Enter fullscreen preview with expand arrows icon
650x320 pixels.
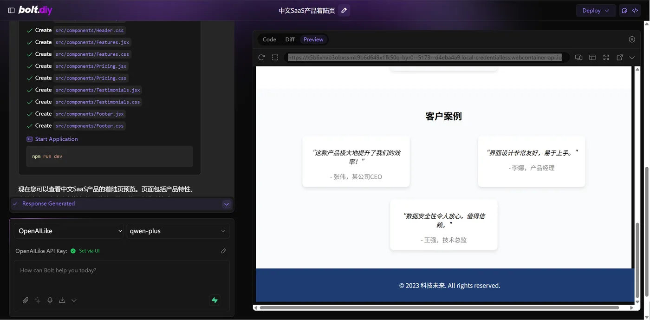tap(606, 58)
